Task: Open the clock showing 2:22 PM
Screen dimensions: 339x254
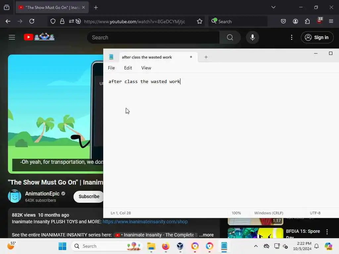Action: pyautogui.click(x=302, y=246)
